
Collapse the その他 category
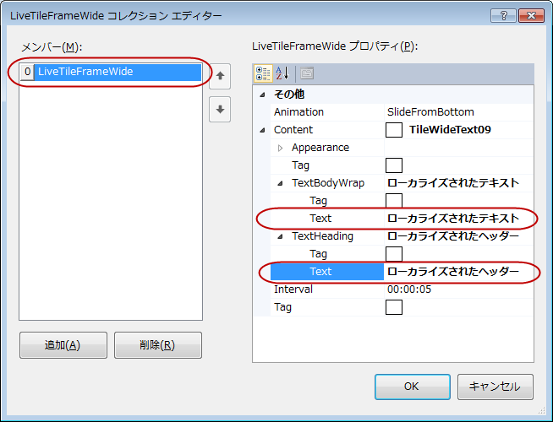[262, 95]
